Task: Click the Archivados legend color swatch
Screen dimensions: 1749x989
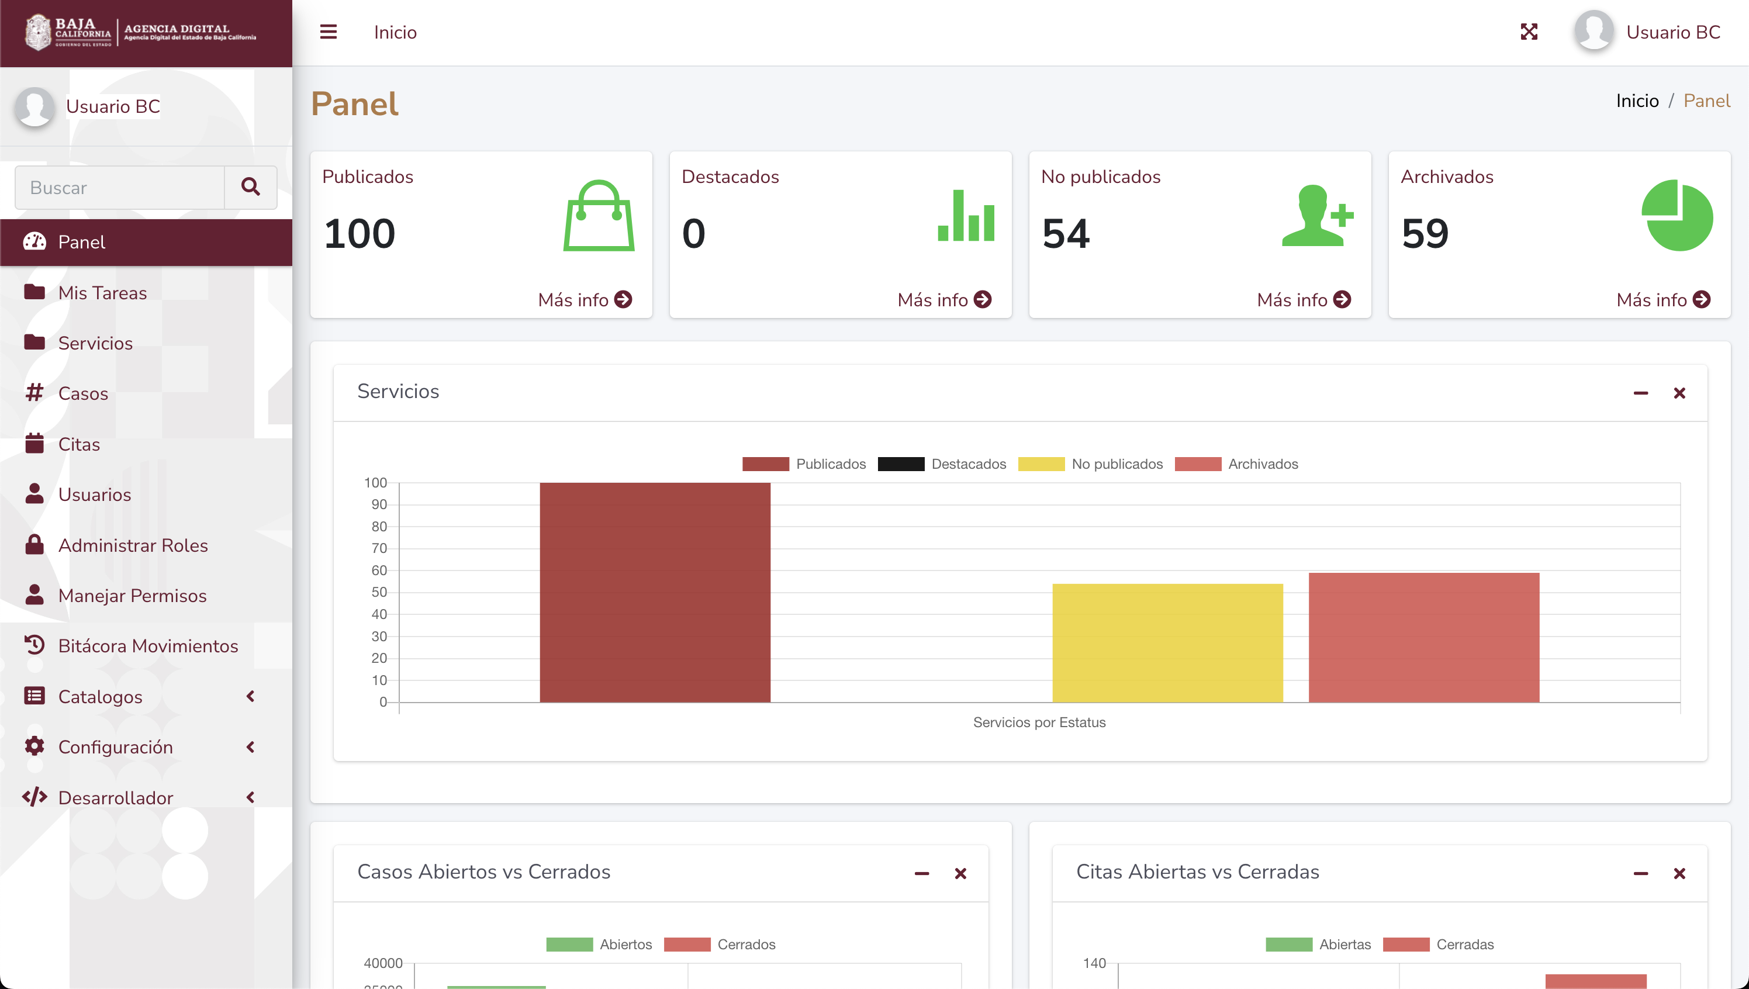Action: 1198,464
